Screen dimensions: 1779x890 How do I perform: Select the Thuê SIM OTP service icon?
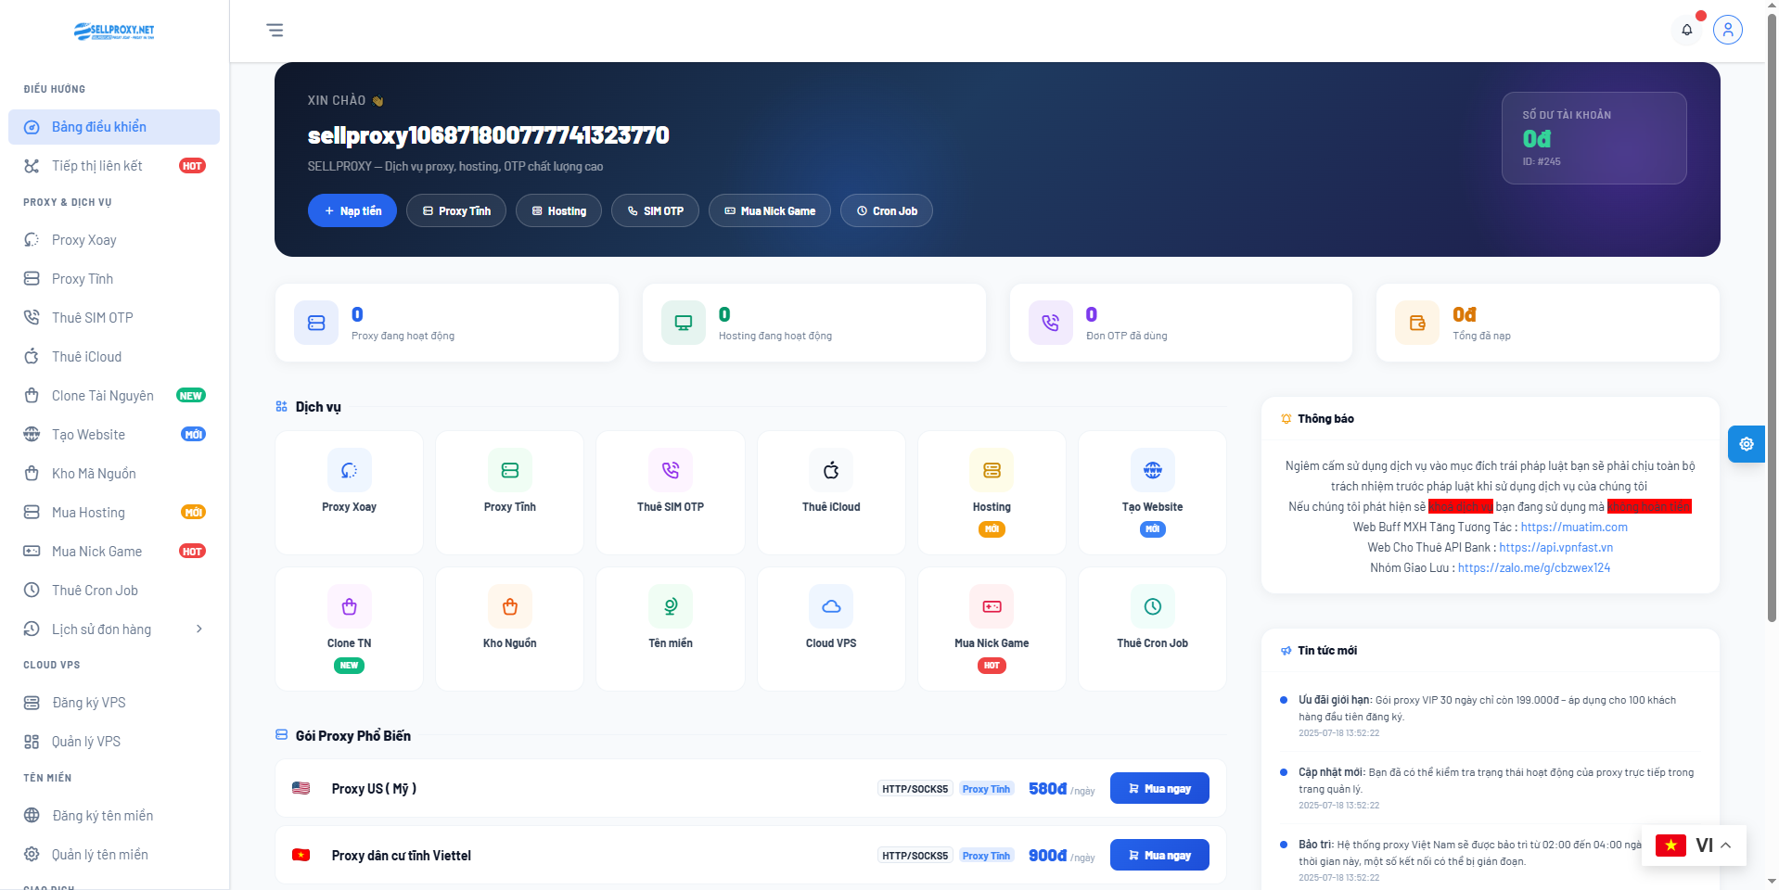click(670, 470)
